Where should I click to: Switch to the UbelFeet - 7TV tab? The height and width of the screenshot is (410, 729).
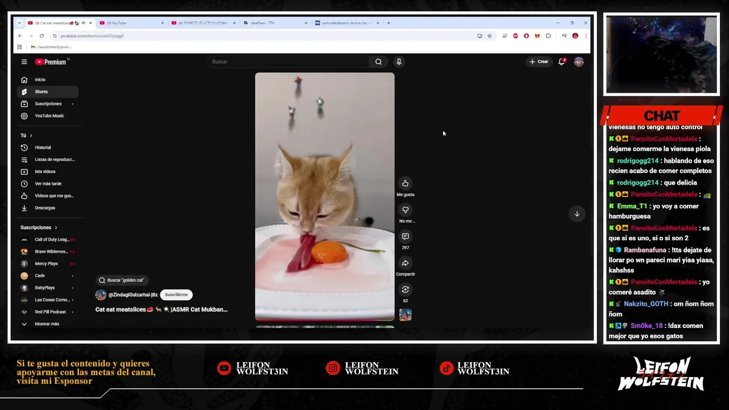pyautogui.click(x=275, y=23)
